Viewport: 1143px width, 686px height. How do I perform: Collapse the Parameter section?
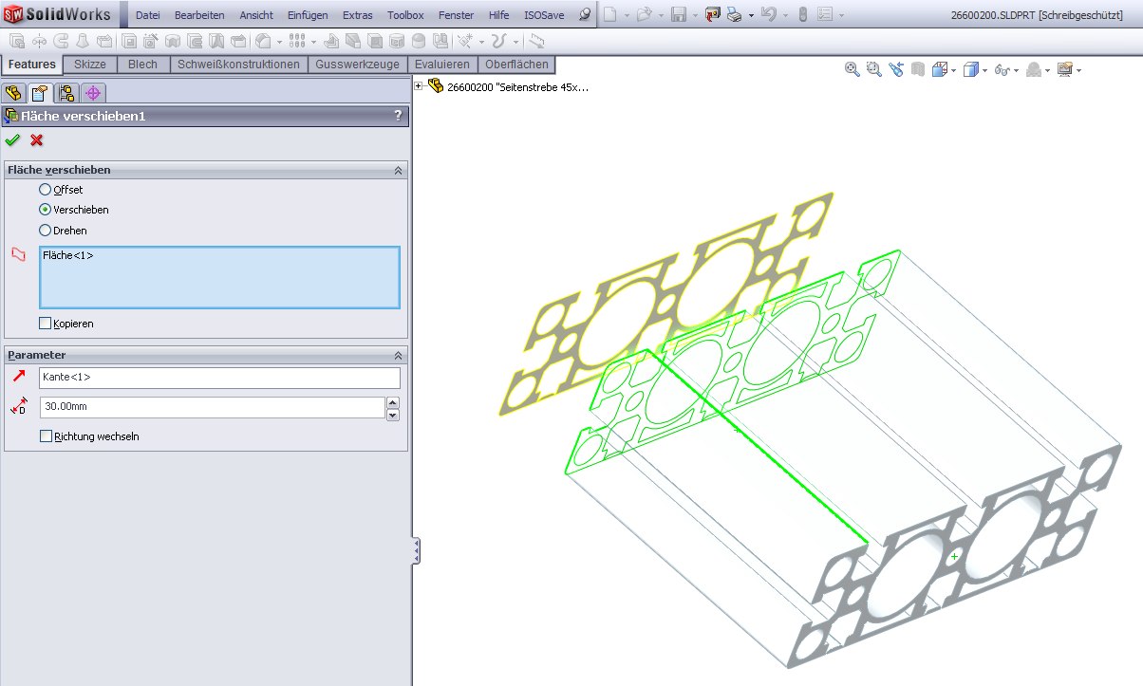coord(398,355)
